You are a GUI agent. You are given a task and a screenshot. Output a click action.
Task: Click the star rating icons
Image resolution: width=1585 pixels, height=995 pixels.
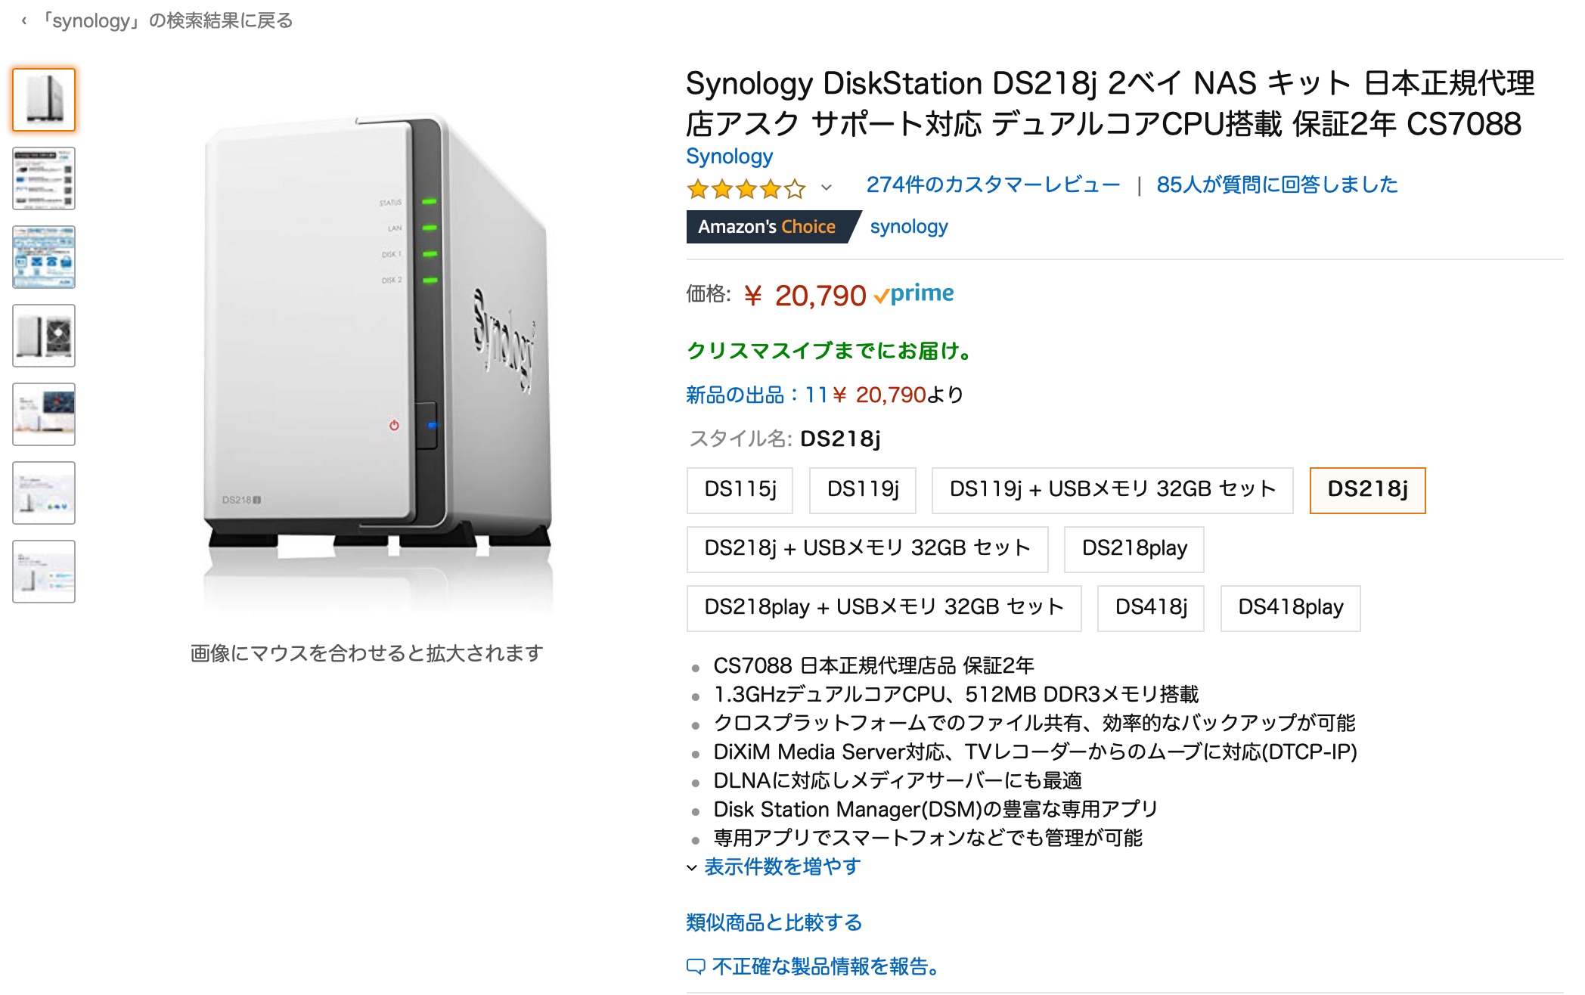[745, 188]
